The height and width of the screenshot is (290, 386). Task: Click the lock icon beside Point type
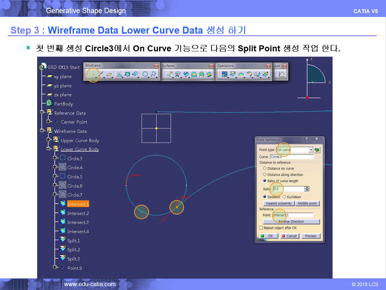pyautogui.click(x=317, y=150)
